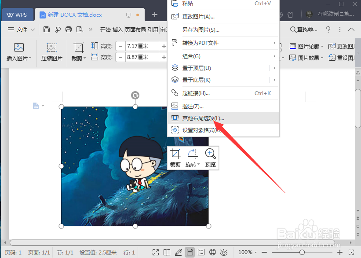The image size is (361, 258).
Task: Open the File menu
Action: coord(21,29)
